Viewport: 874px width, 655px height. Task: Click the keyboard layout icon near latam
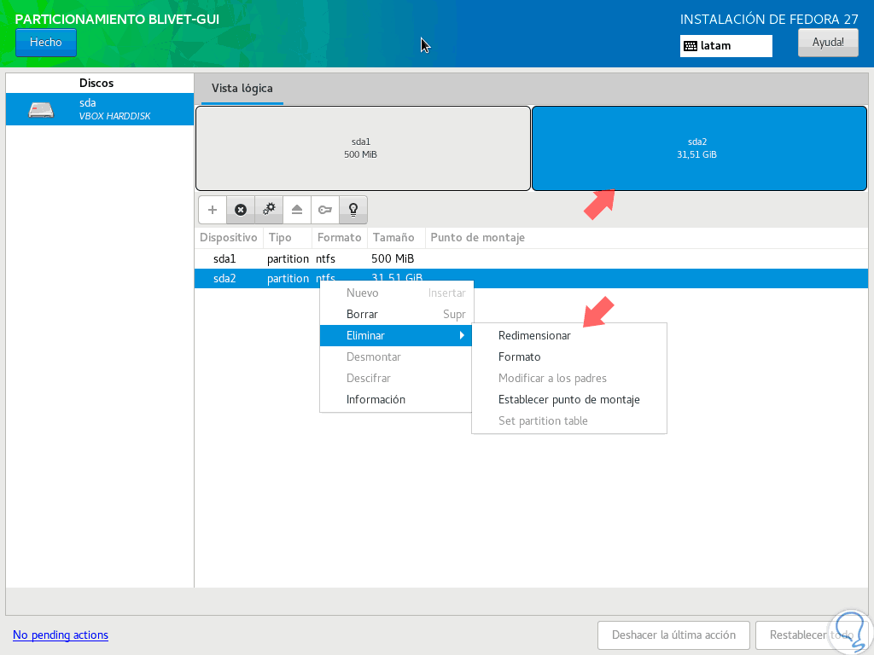pos(690,46)
